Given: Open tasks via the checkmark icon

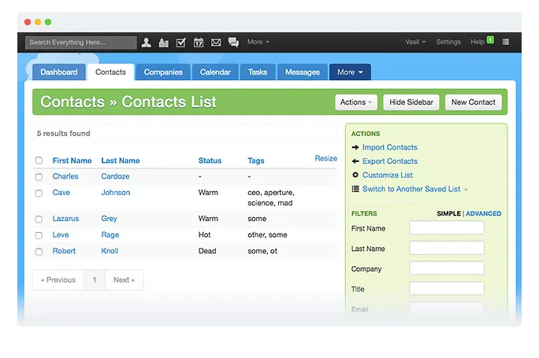Looking at the screenshot, I should coord(180,42).
